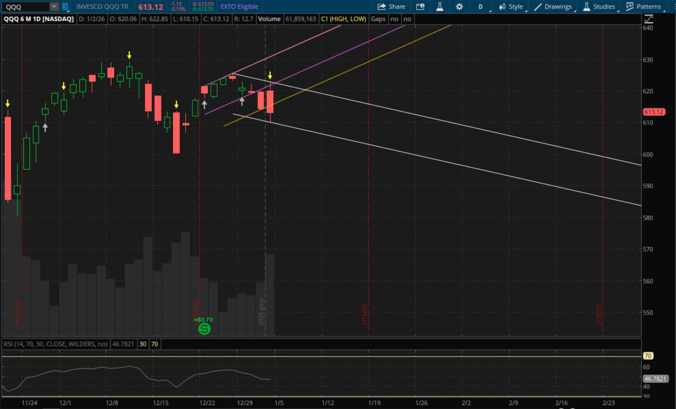This screenshot has width=676, height=409.
Task: Click the Share button in the toolbar
Action: pyautogui.click(x=391, y=7)
